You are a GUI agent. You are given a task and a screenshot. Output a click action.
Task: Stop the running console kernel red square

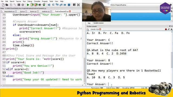point(166,29)
